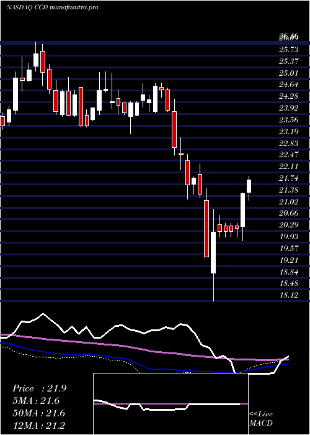
Task: Click the 22.83 price axis label
Action: [x=289, y=143]
